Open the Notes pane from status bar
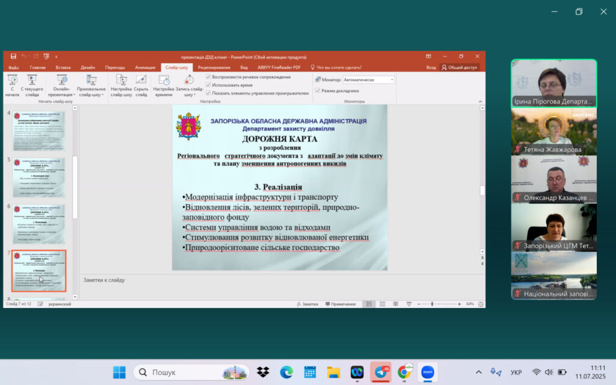Image resolution: width=616 pixels, height=385 pixels. coord(306,304)
